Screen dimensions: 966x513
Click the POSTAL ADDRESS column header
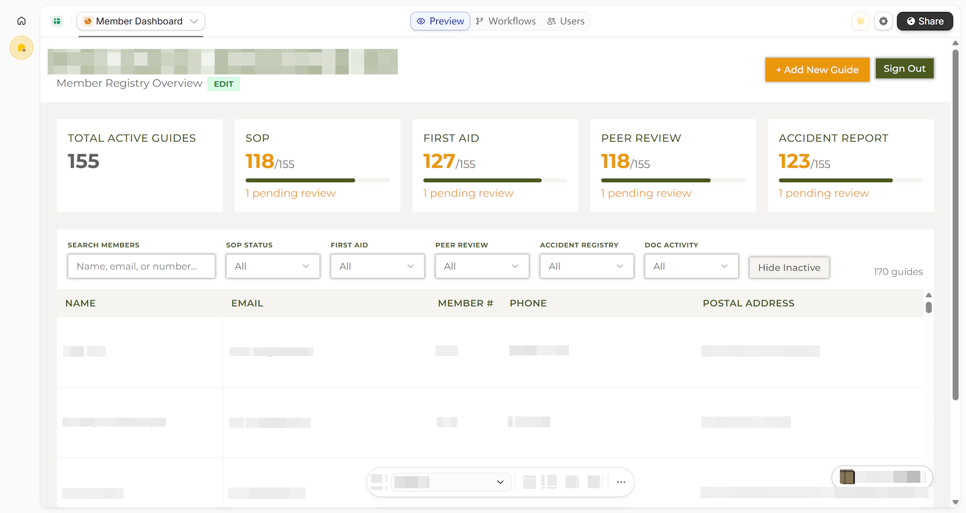click(748, 303)
